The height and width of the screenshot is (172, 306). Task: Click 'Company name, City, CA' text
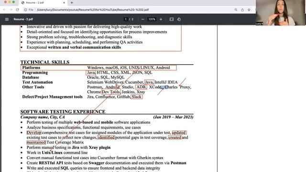(x=43, y=117)
